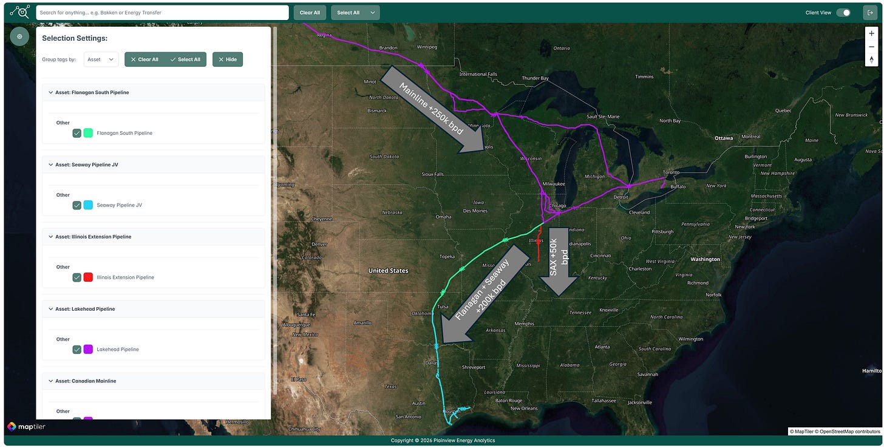
Task: Reset map bearing with compass icon
Action: 871,59
